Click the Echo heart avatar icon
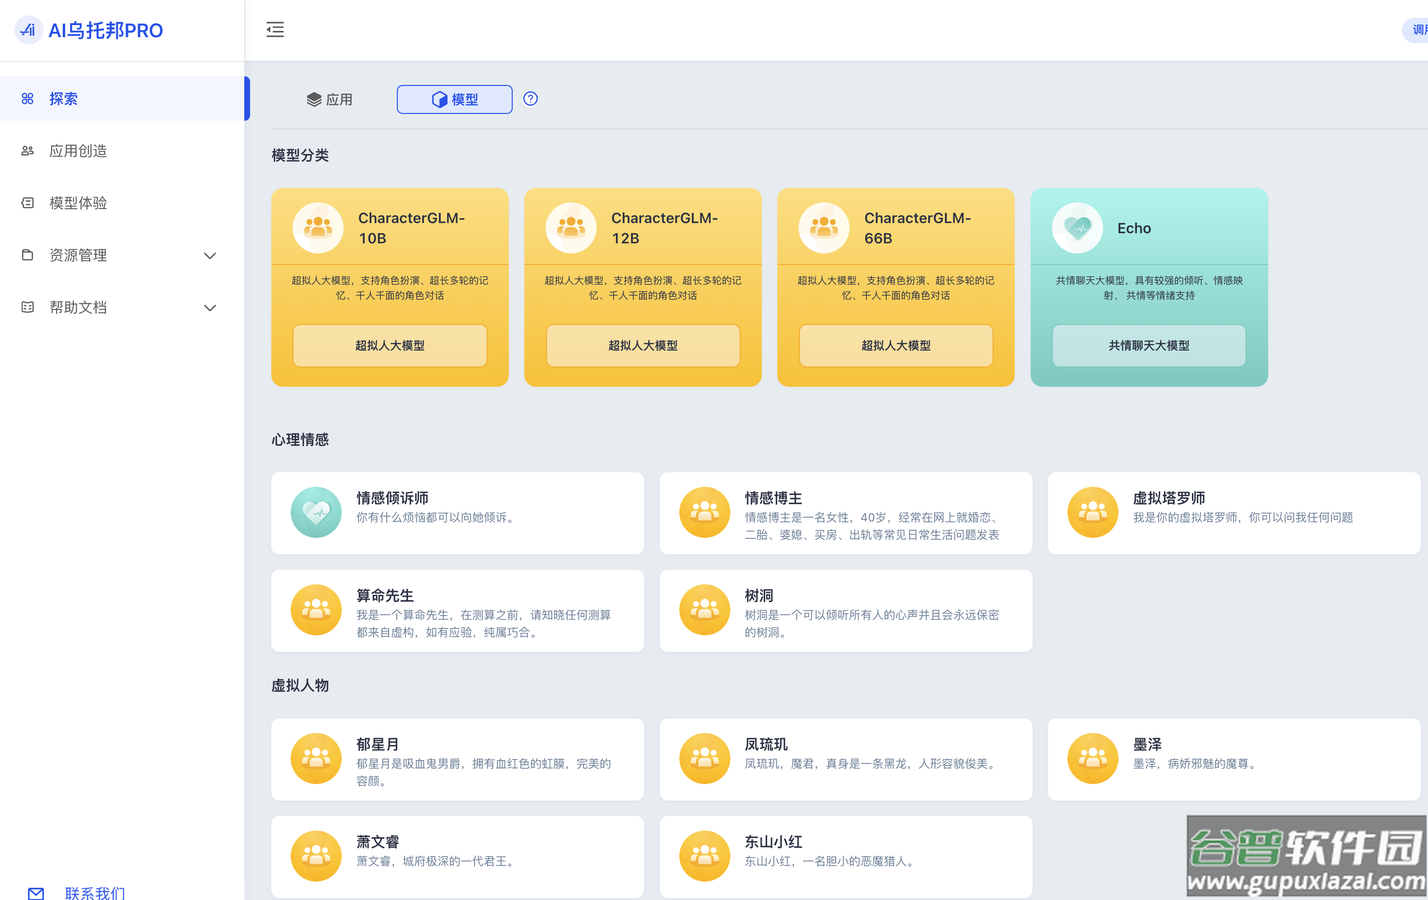The height and width of the screenshot is (900, 1428). pyautogui.click(x=1077, y=228)
